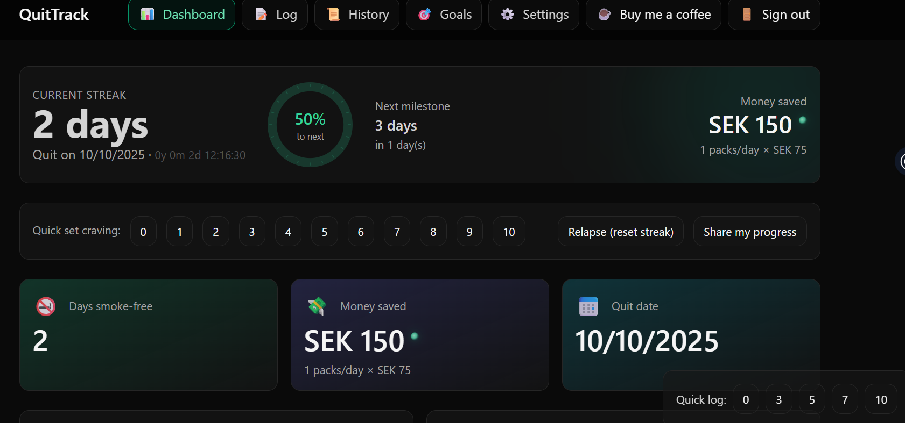The height and width of the screenshot is (423, 905).
Task: Set quick craving level to 7
Action: pyautogui.click(x=397, y=232)
